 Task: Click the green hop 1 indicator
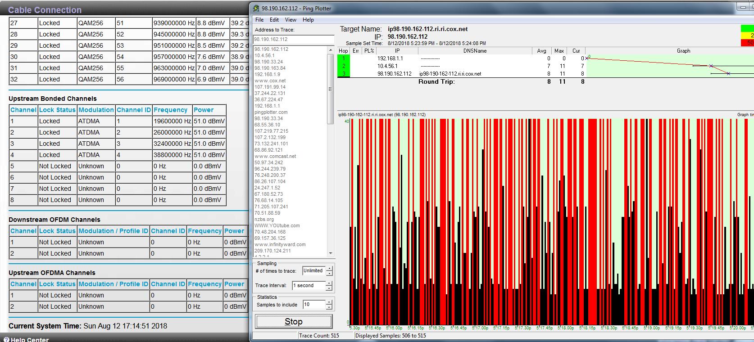point(343,58)
